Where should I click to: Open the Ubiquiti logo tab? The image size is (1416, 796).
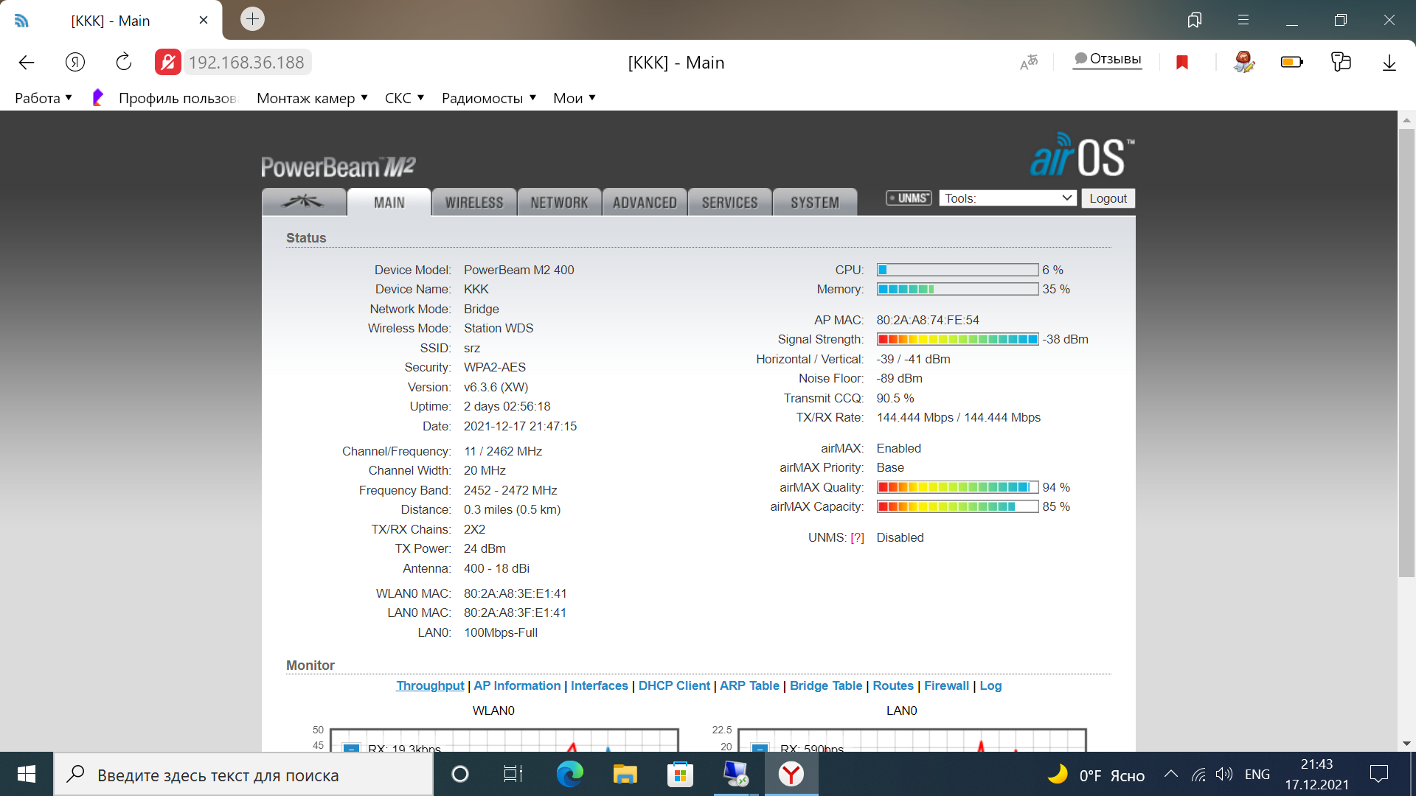pos(304,202)
